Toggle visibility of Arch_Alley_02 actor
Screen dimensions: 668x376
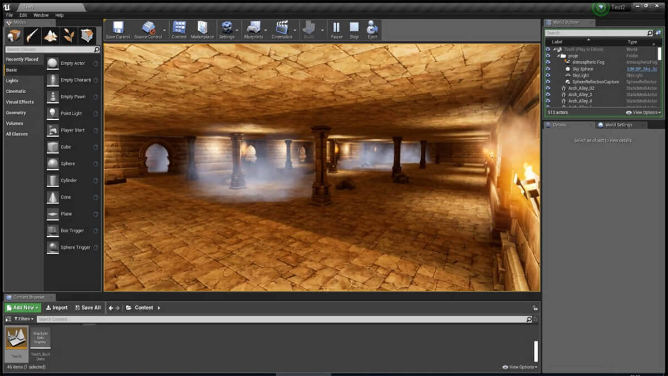click(548, 88)
